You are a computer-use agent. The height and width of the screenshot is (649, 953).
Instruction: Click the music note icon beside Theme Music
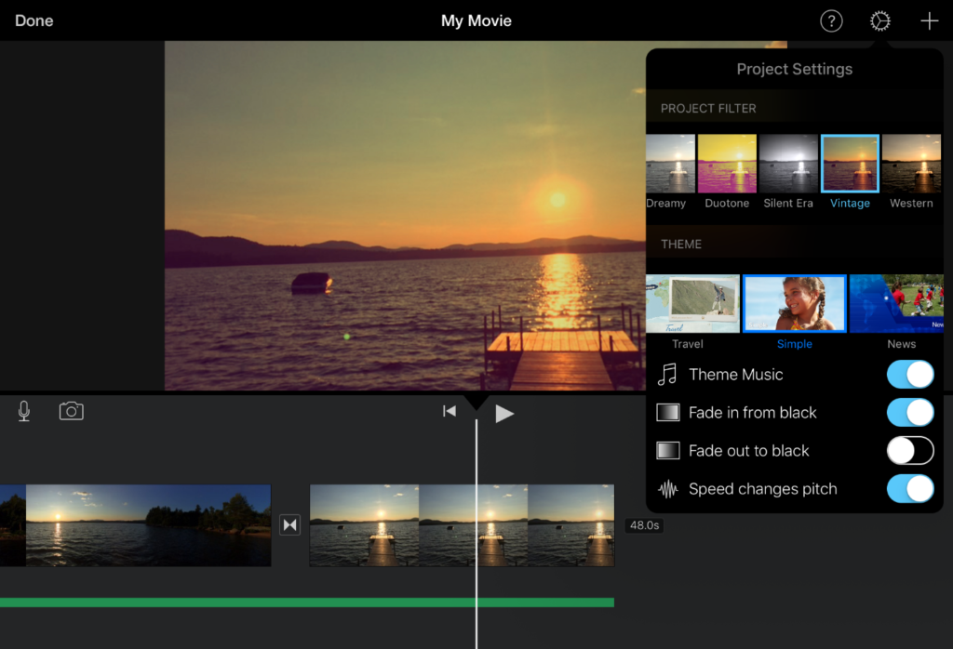(667, 375)
